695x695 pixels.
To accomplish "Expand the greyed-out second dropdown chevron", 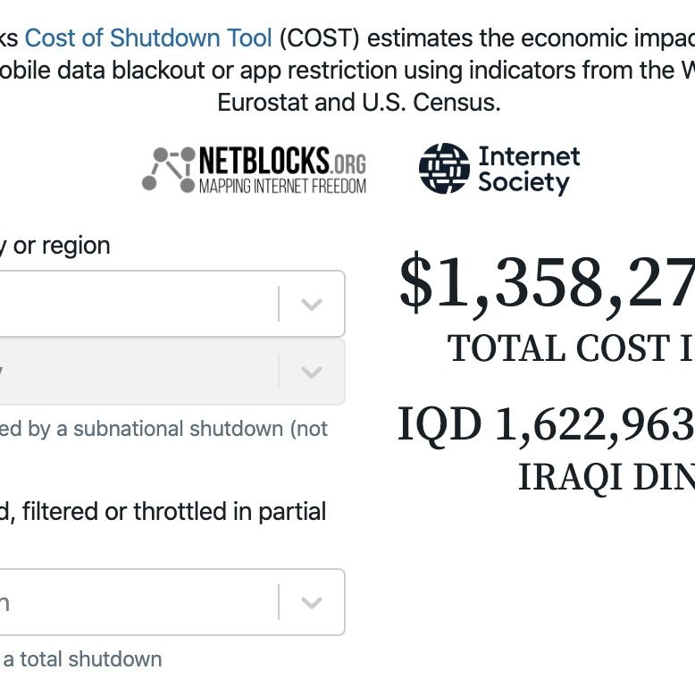I will [312, 372].
